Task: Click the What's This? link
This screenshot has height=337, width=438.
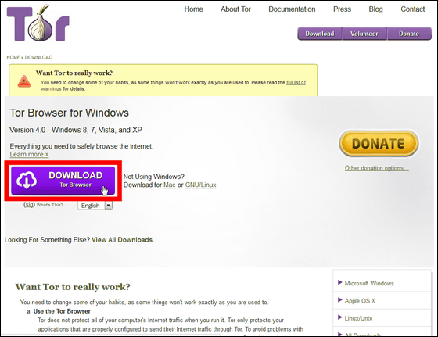Action: coord(50,205)
